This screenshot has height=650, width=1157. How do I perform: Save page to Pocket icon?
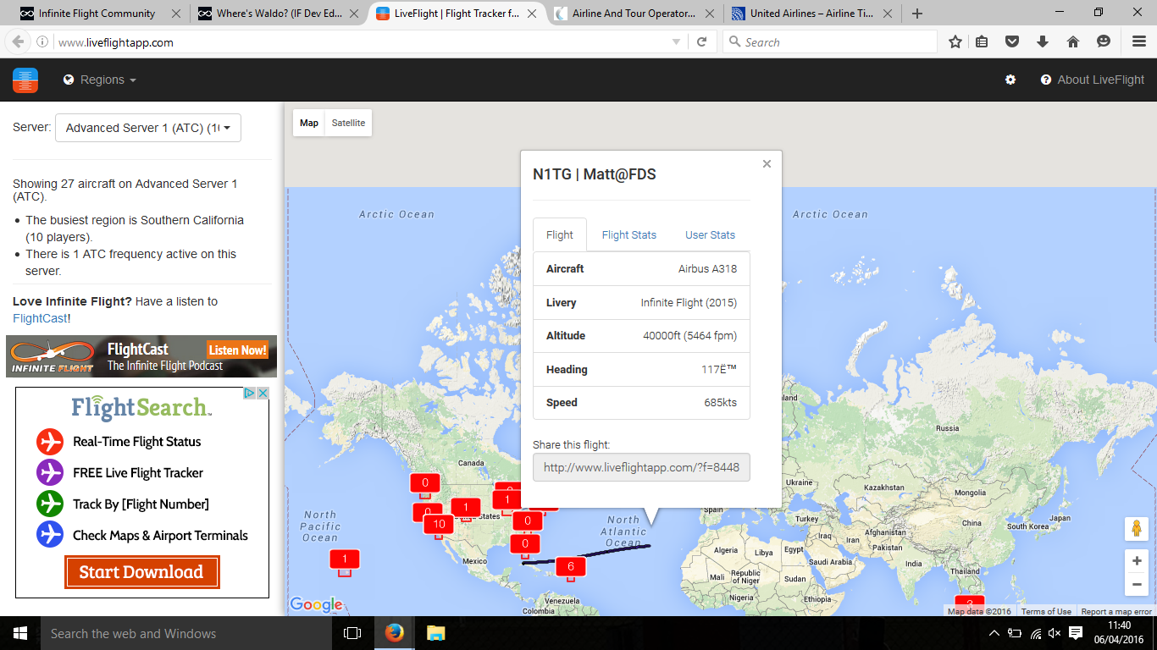[x=1012, y=42]
